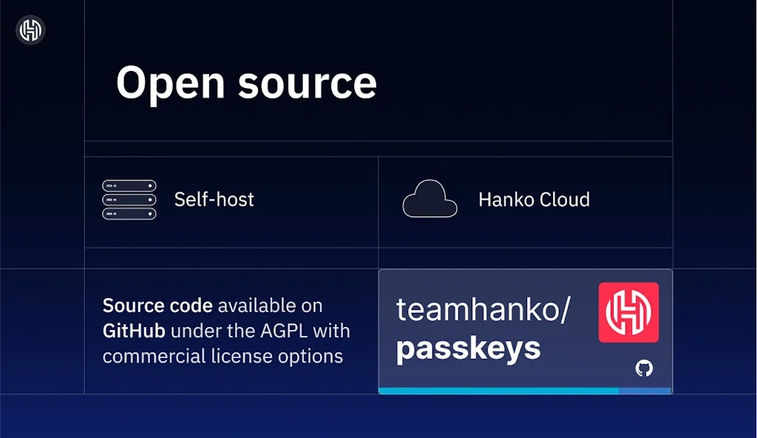757x438 pixels.
Task: Enable the Hanko Cloud option
Action: (535, 200)
